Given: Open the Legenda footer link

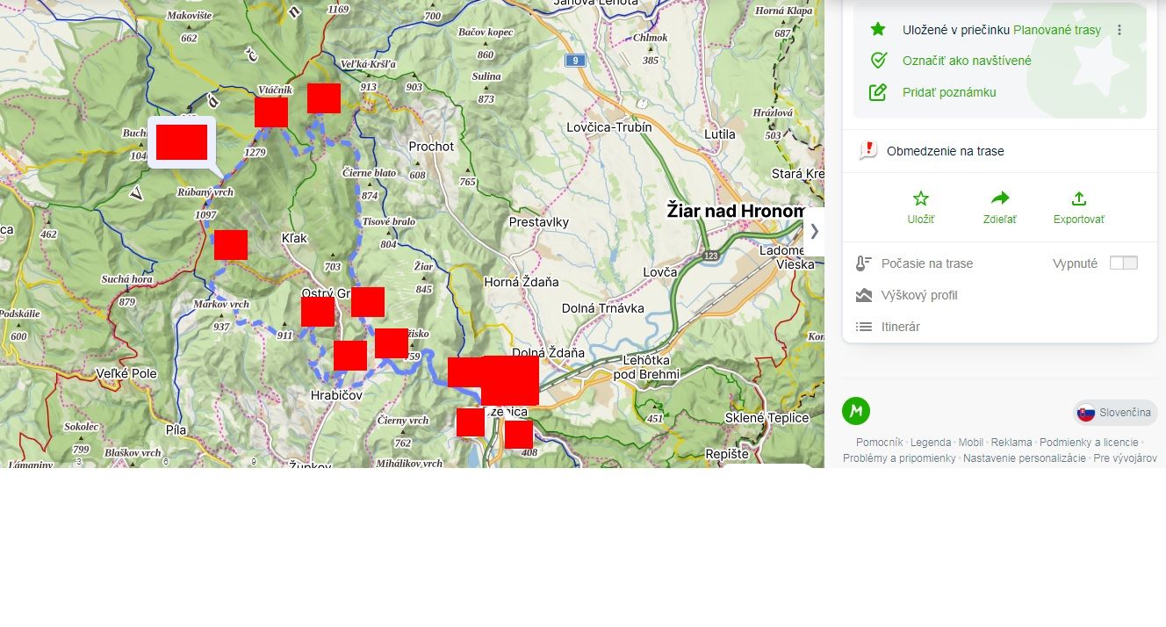Looking at the screenshot, I should click(x=931, y=443).
